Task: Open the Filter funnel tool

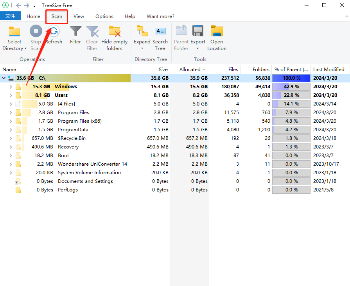Action: pos(75,32)
